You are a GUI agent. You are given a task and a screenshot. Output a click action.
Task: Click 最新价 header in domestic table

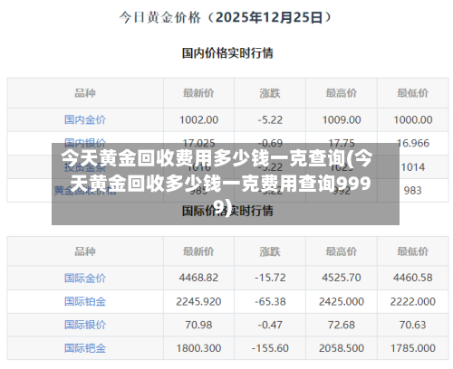(x=198, y=93)
